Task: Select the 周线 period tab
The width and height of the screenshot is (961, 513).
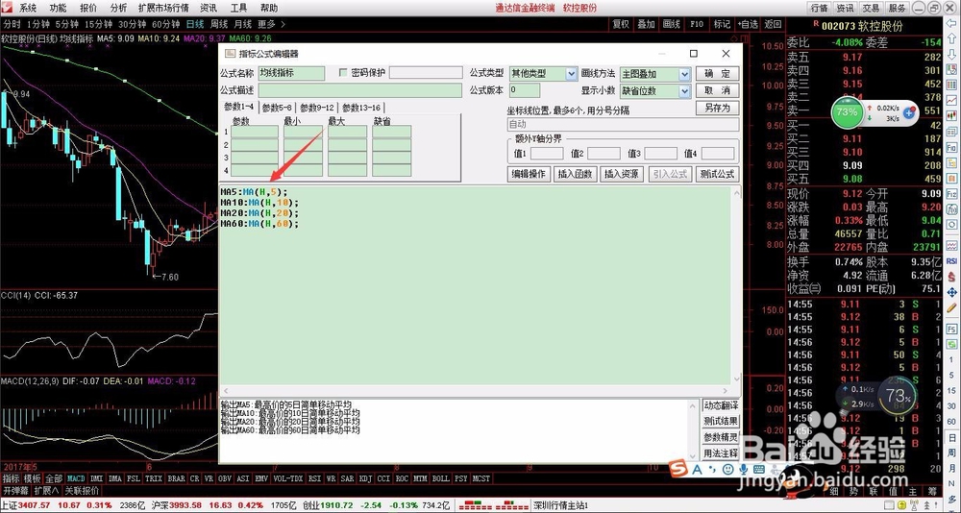Action: click(219, 25)
